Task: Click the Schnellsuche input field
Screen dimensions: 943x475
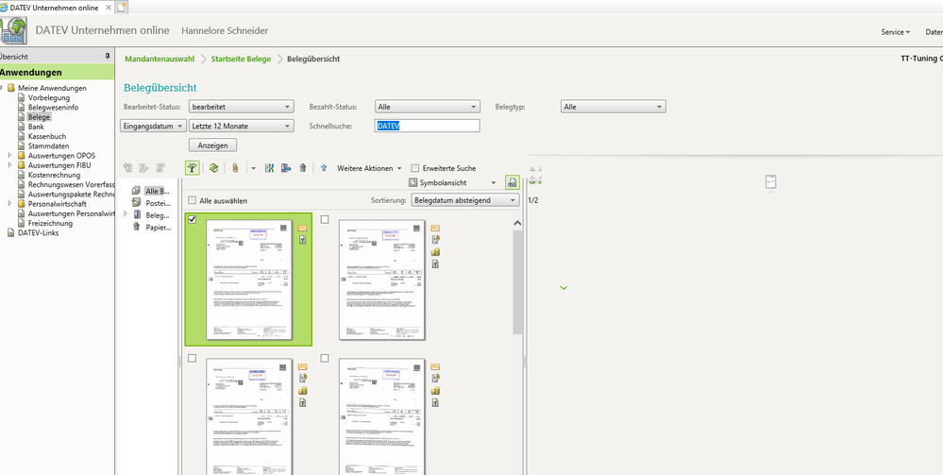Action: click(427, 126)
